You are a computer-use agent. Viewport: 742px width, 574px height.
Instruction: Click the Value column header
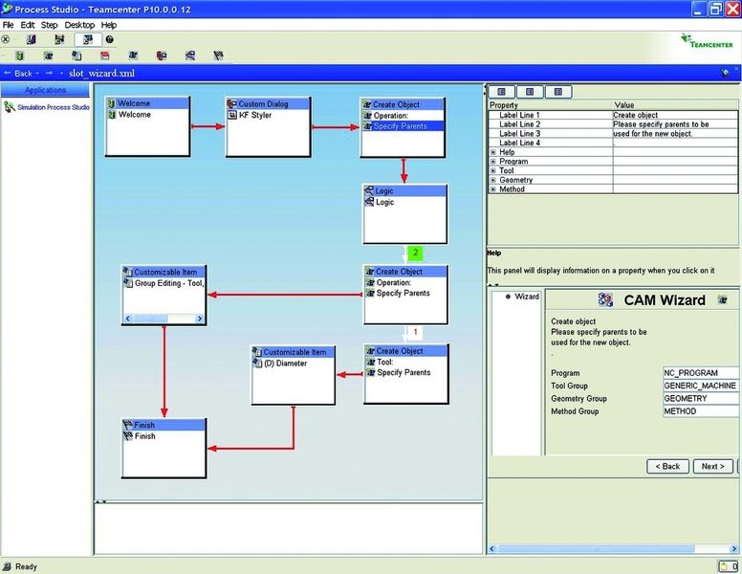(x=675, y=105)
